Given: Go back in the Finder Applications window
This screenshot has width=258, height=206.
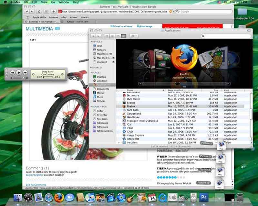Looking at the screenshot, I should pos(93,36).
